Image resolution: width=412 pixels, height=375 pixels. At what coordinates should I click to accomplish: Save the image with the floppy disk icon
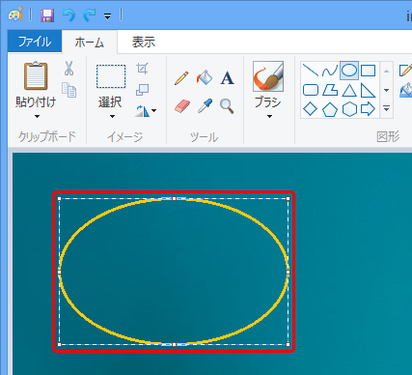[x=47, y=14]
